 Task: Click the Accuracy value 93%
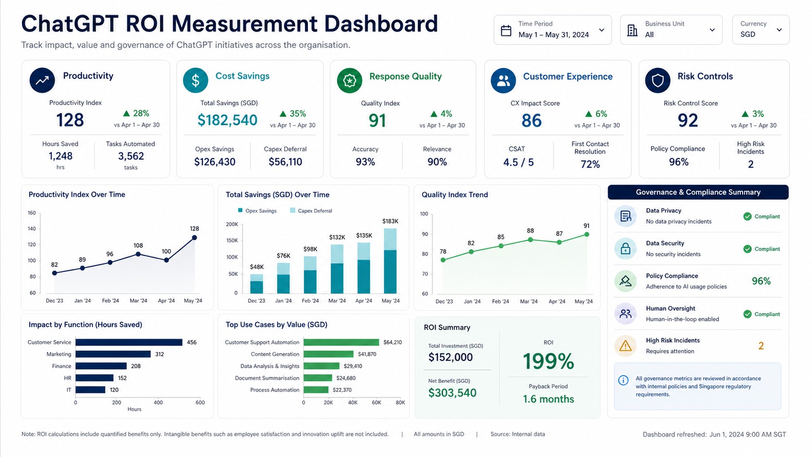tap(365, 162)
